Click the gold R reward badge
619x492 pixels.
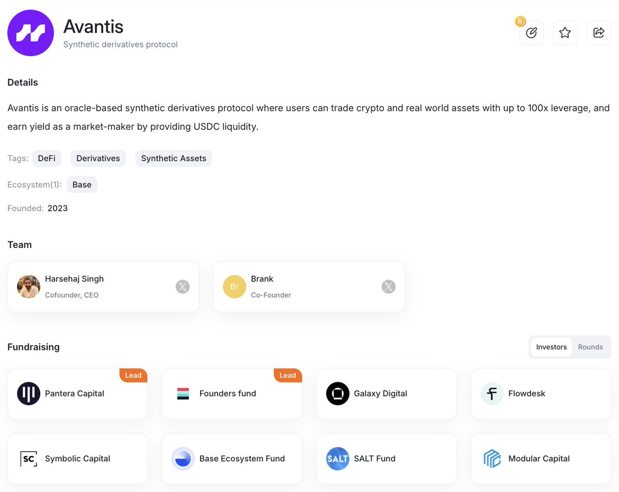[x=520, y=22]
